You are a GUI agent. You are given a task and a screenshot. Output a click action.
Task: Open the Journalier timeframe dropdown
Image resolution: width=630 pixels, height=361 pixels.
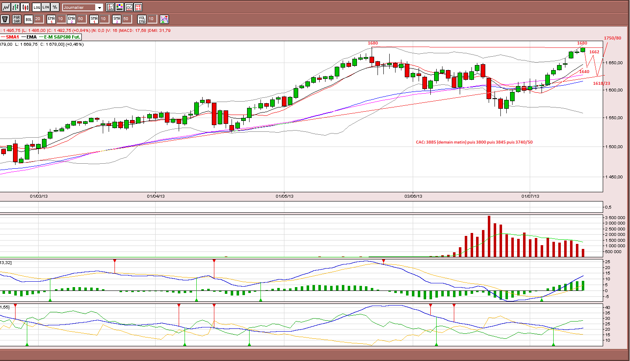pos(82,7)
